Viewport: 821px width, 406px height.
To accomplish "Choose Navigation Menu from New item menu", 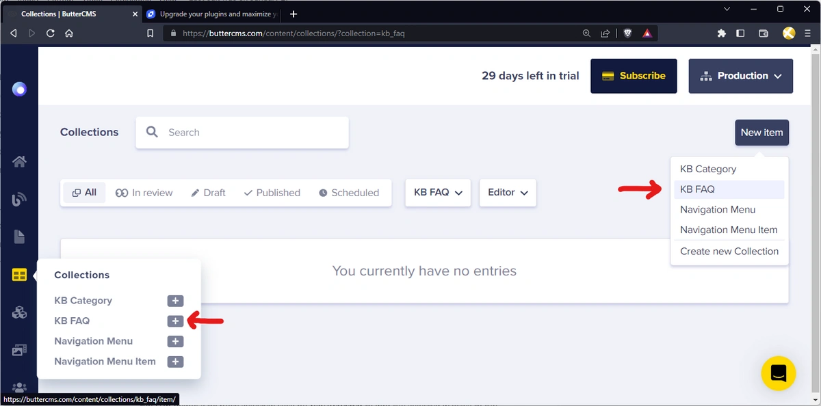I will (x=729, y=210).
